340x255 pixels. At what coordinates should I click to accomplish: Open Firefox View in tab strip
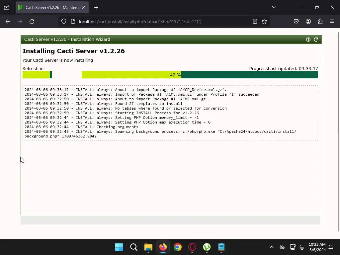[7, 8]
